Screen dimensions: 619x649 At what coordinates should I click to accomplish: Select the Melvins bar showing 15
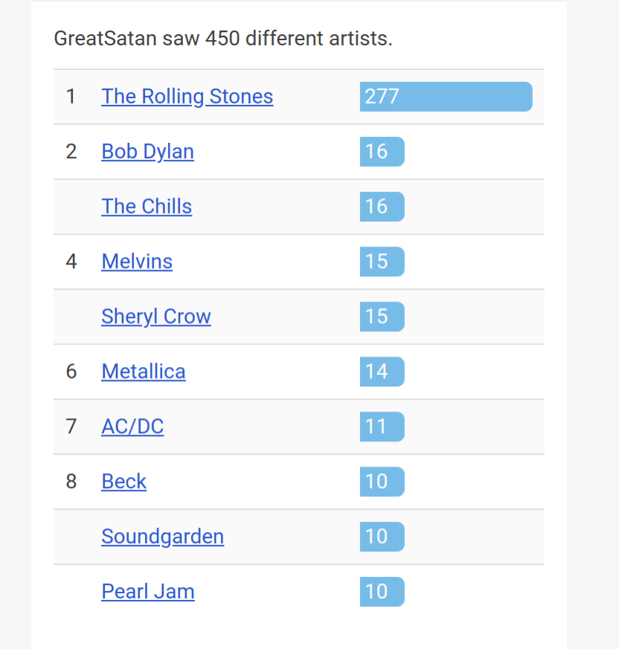coord(382,262)
